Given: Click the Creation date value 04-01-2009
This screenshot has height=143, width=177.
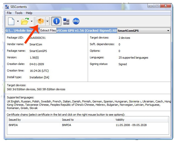Looking at the screenshot, I should [37, 64].
